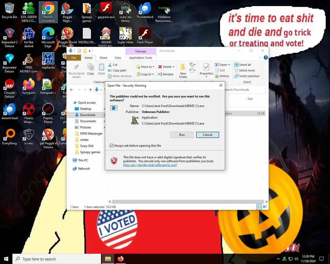Switch to the Share ribbon tab
This screenshot has width=330, height=264.
pyautogui.click(x=103, y=58)
